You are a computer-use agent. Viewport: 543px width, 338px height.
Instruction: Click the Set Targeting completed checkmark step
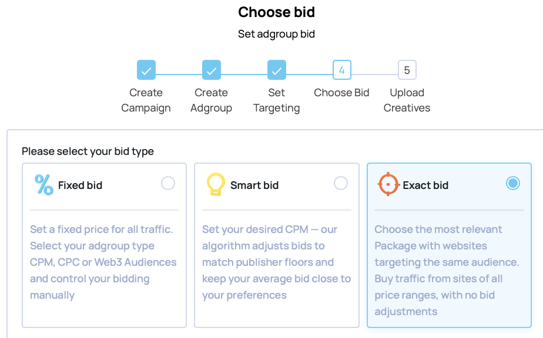coord(277,70)
